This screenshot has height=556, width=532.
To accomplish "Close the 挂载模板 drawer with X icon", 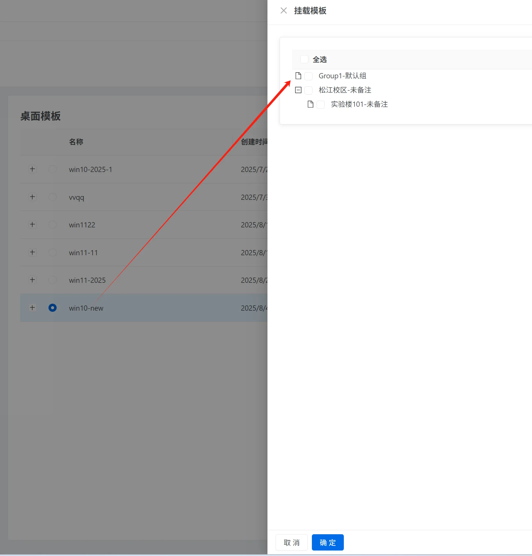I will click(x=284, y=11).
